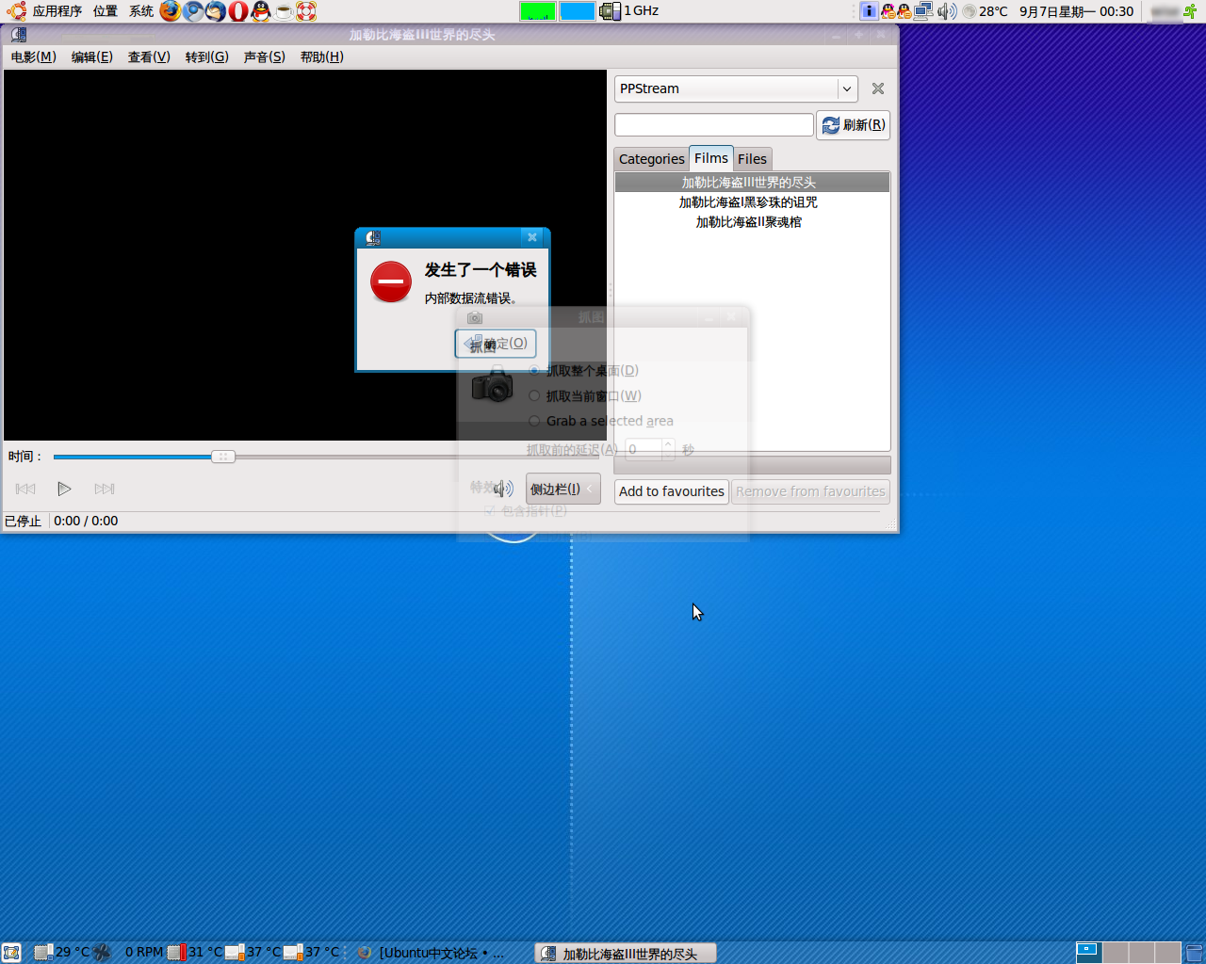Open the 系统 system menu
Viewport: 1206px width, 964px height.
pos(141,11)
